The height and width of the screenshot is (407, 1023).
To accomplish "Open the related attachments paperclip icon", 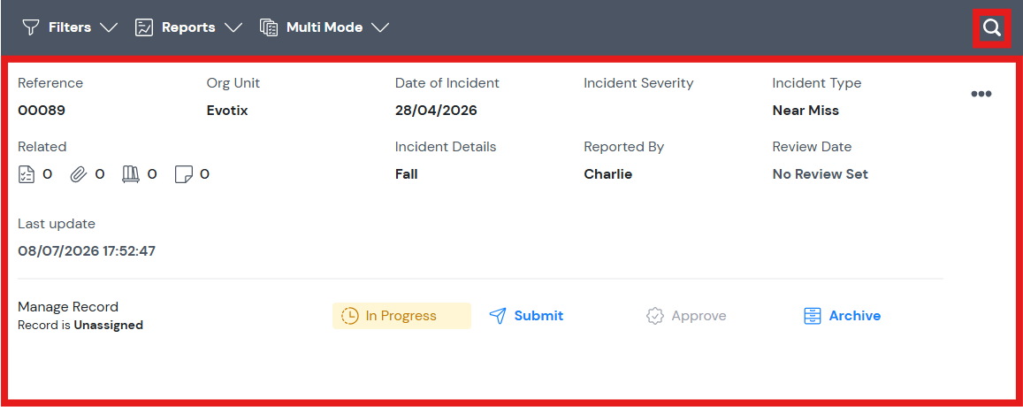I will click(79, 174).
